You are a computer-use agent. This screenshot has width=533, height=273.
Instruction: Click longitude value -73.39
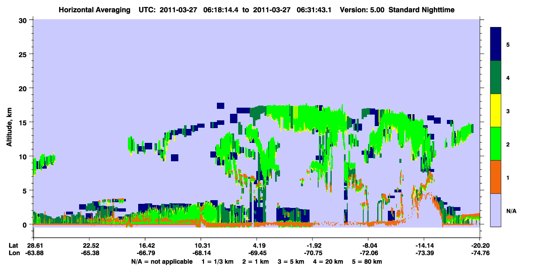tap(424, 253)
